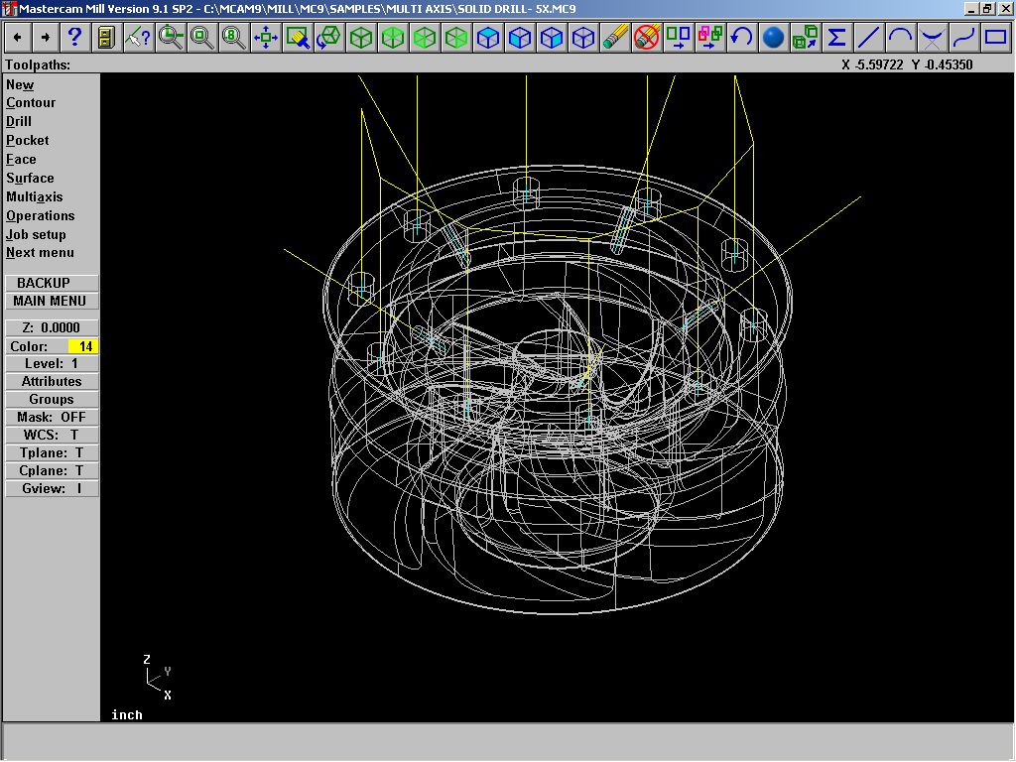The height and width of the screenshot is (762, 1016).
Task: Choose Drill toolpath menu item
Action: pyautogui.click(x=19, y=121)
